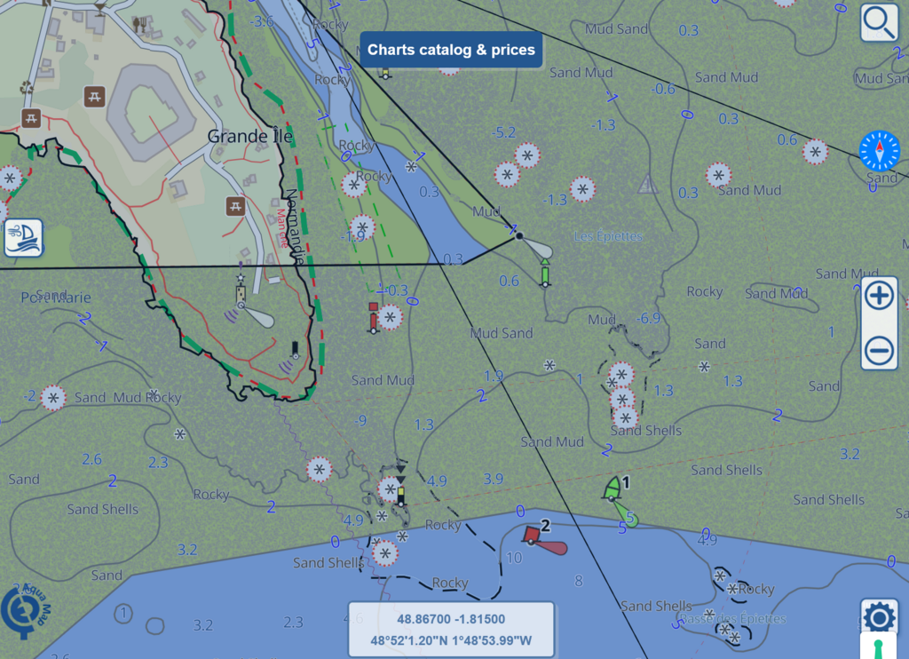Tap the triangle marker above Les Épiettes

coord(647,184)
